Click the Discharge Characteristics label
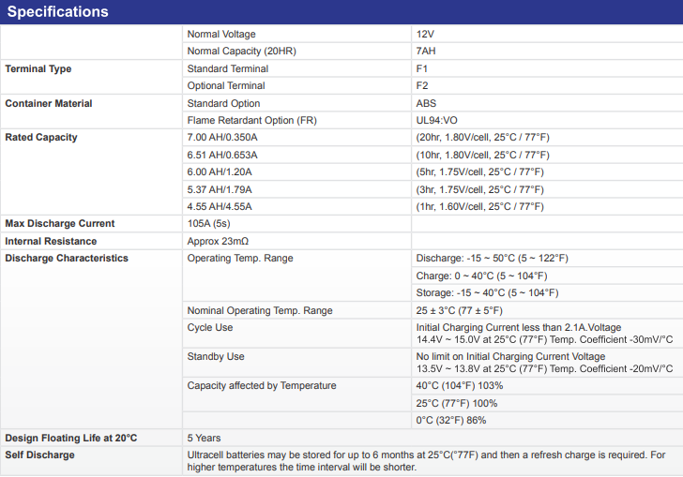The image size is (683, 477). (x=67, y=259)
